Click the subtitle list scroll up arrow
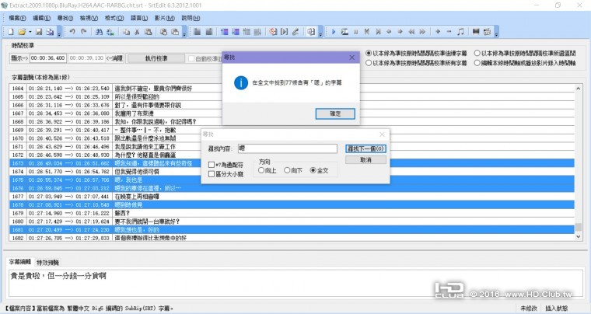Screen dimensions: 591x314 coord(579,89)
